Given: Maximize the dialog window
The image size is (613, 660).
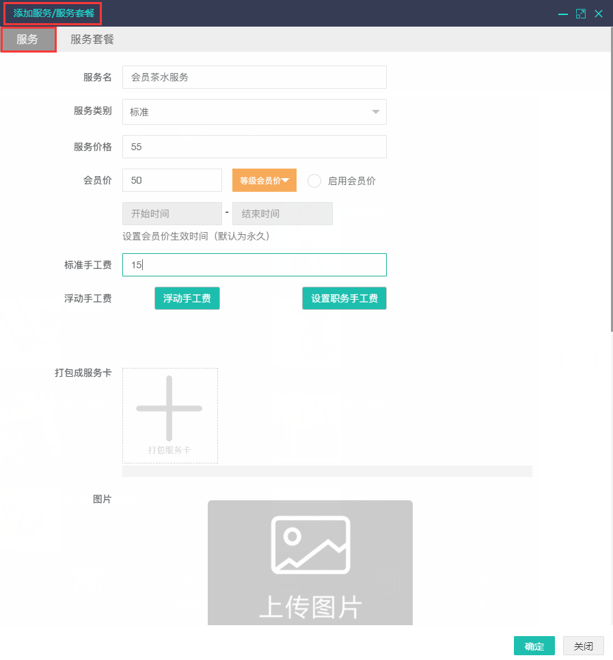Looking at the screenshot, I should (x=580, y=14).
